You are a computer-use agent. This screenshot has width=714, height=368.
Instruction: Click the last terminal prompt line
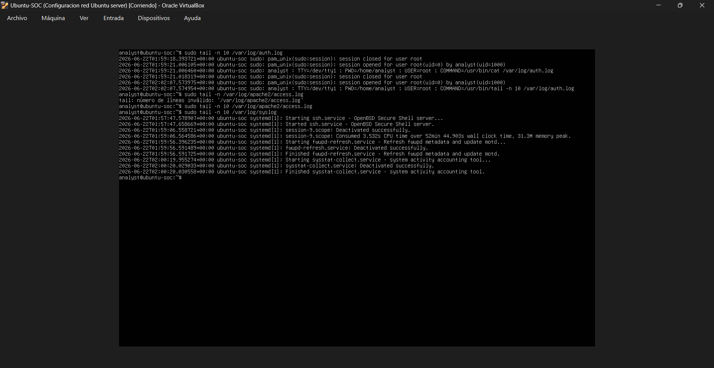pos(151,178)
